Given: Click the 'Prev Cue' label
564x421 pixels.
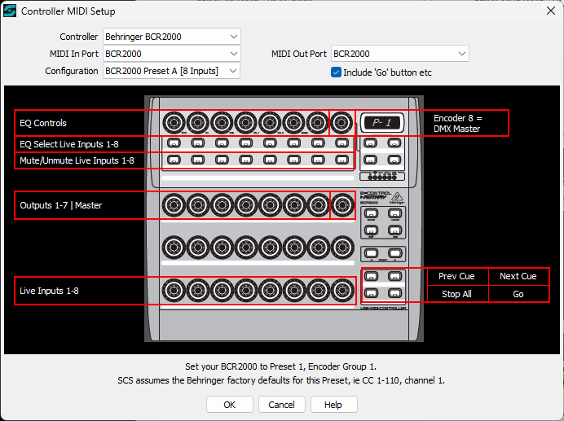Looking at the screenshot, I should (x=456, y=277).
